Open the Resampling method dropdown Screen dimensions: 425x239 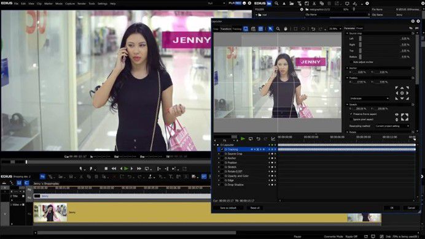click(x=392, y=126)
